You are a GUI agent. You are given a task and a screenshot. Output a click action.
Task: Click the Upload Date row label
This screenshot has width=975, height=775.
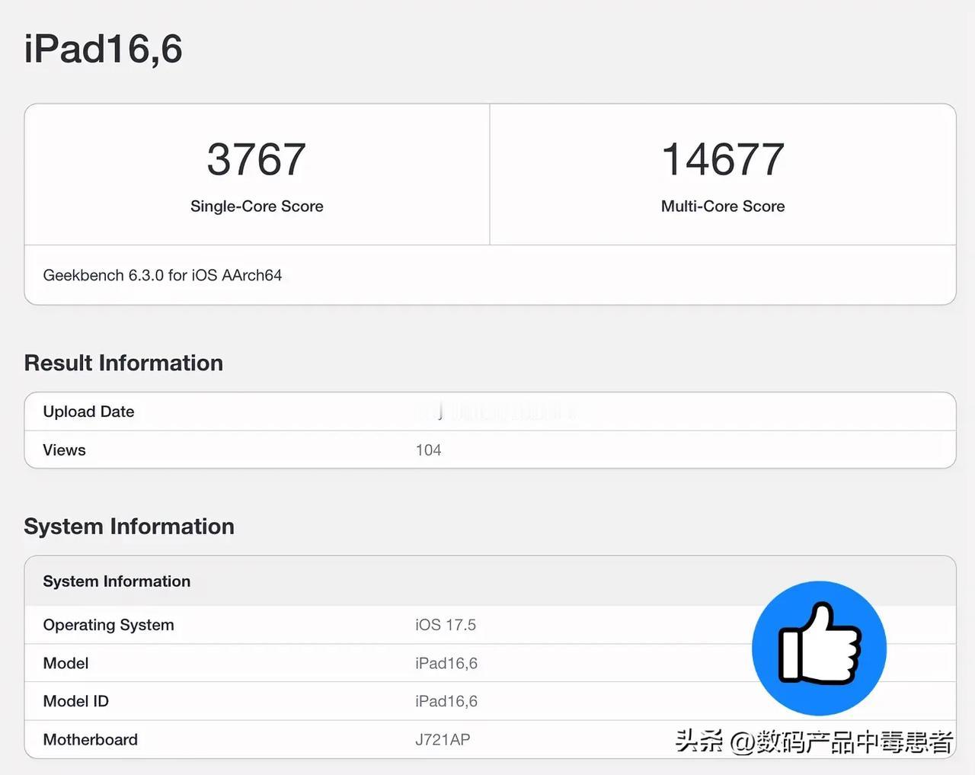point(88,412)
